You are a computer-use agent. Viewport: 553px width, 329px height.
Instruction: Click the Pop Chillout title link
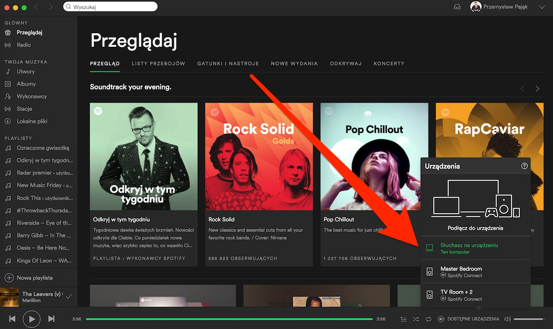[x=339, y=220]
